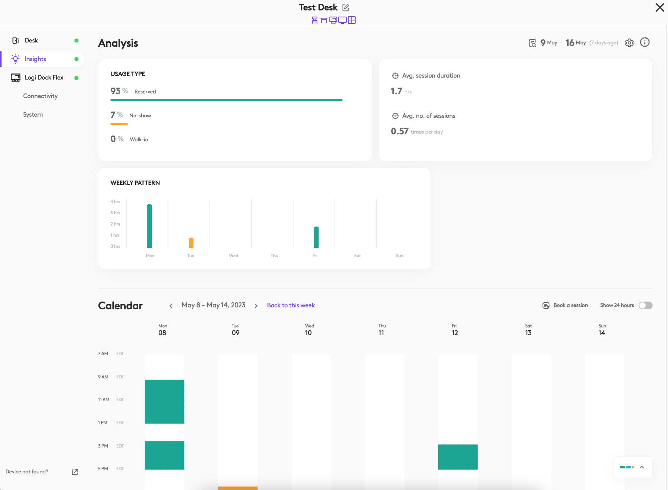Open the external link icon beside Device not found
Viewport: 668px width, 490px height.
[75, 472]
